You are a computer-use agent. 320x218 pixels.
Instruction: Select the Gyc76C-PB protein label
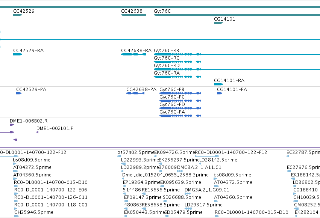[x=172, y=90]
